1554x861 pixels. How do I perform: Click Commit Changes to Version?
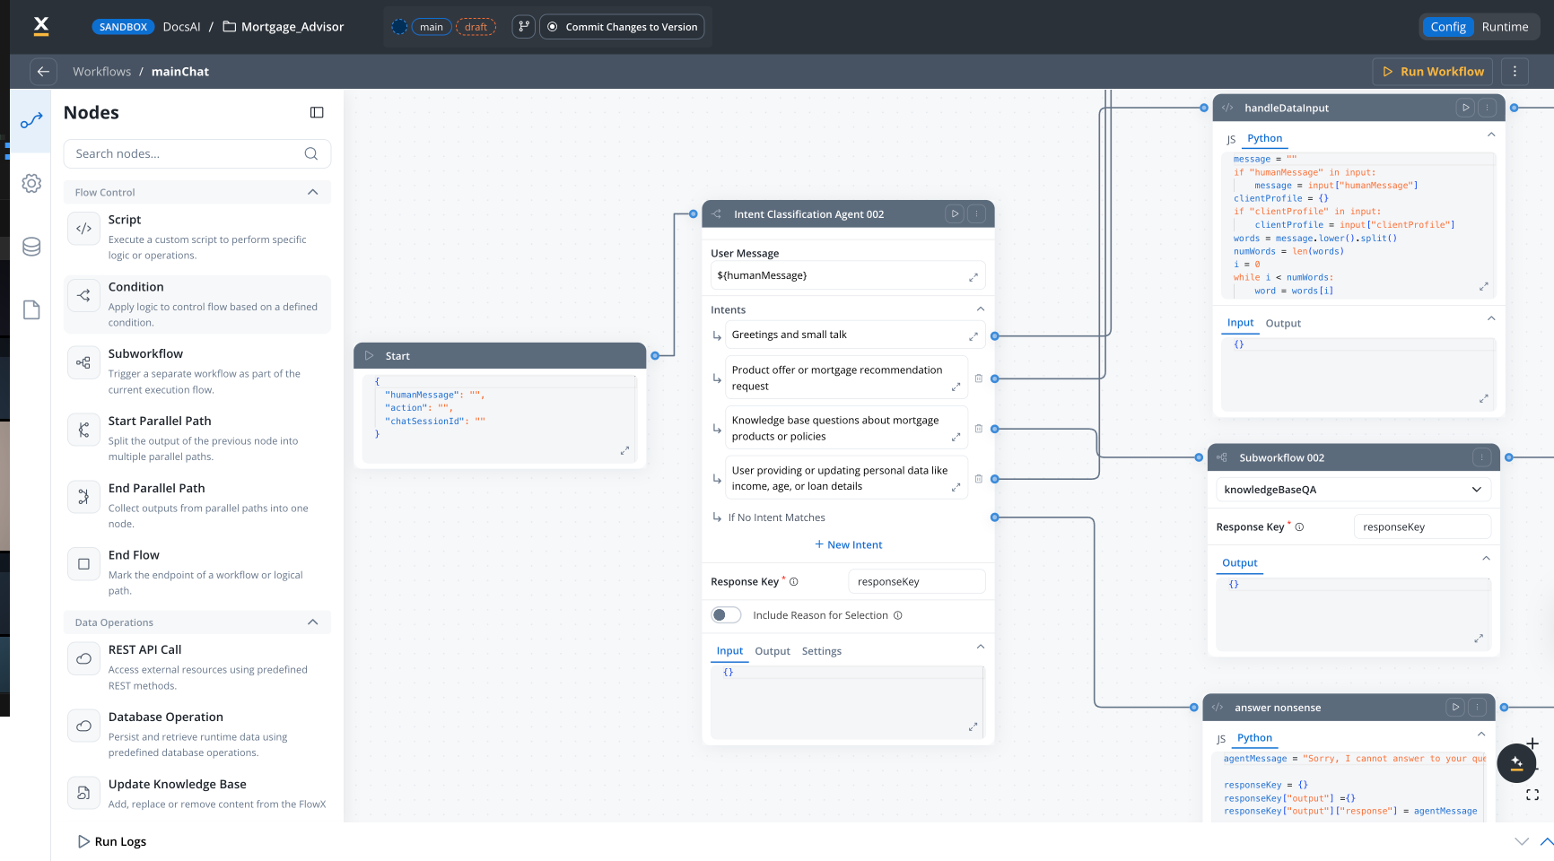tap(621, 26)
